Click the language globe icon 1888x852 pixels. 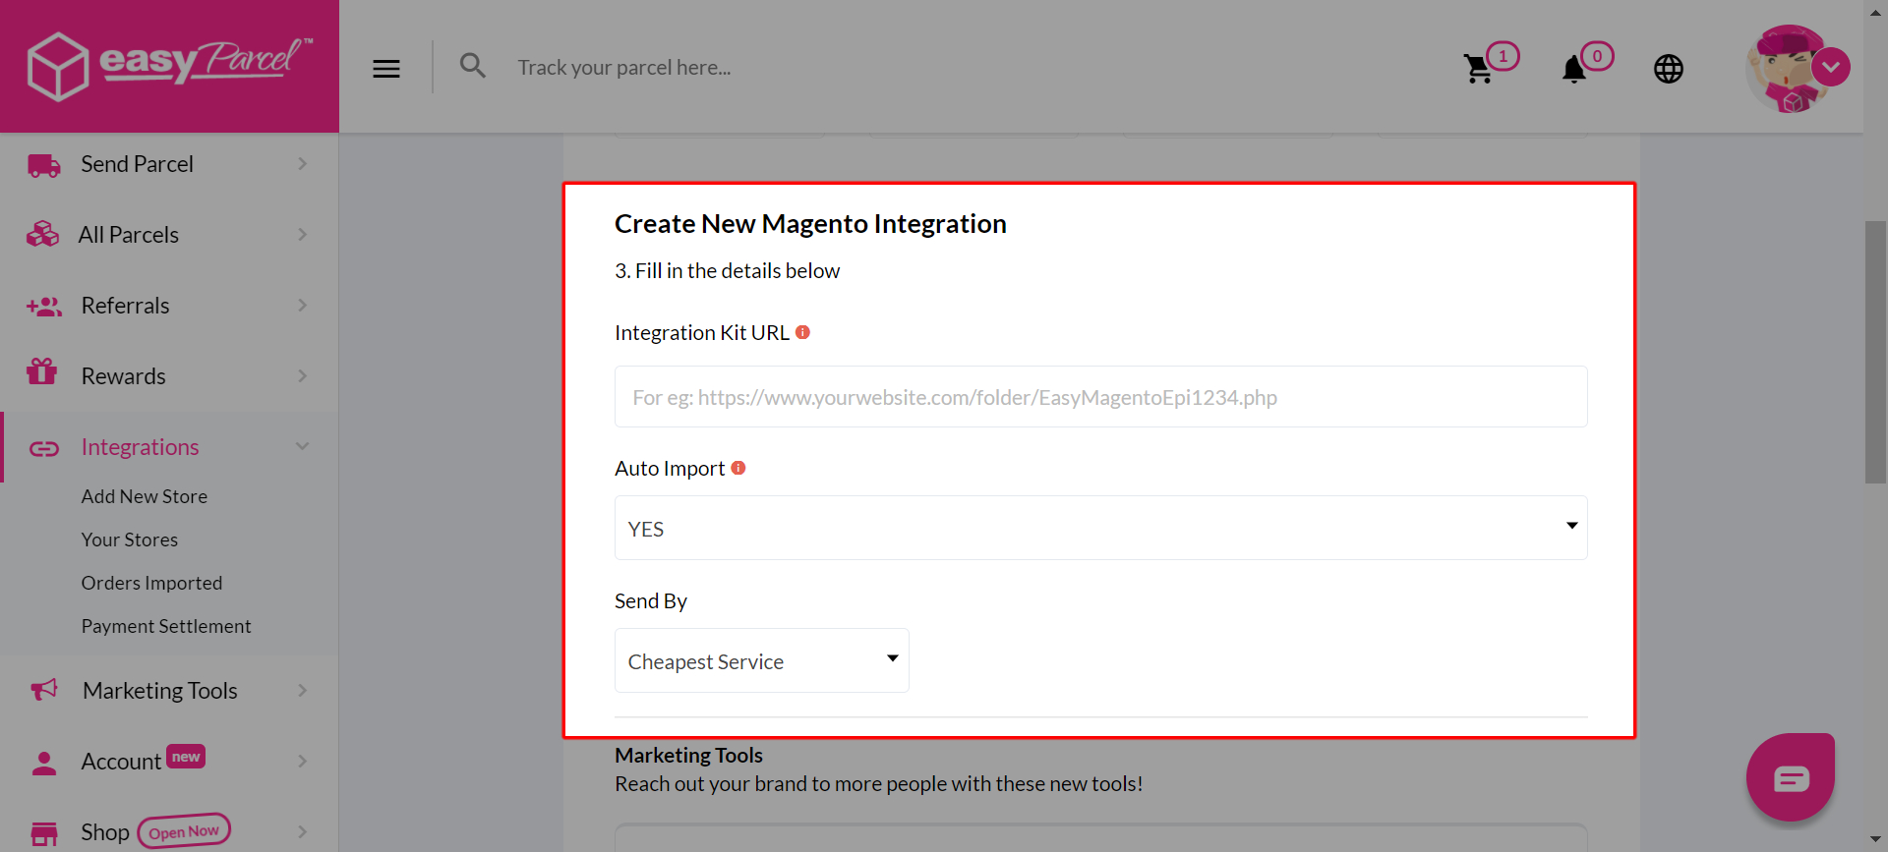pos(1669,69)
